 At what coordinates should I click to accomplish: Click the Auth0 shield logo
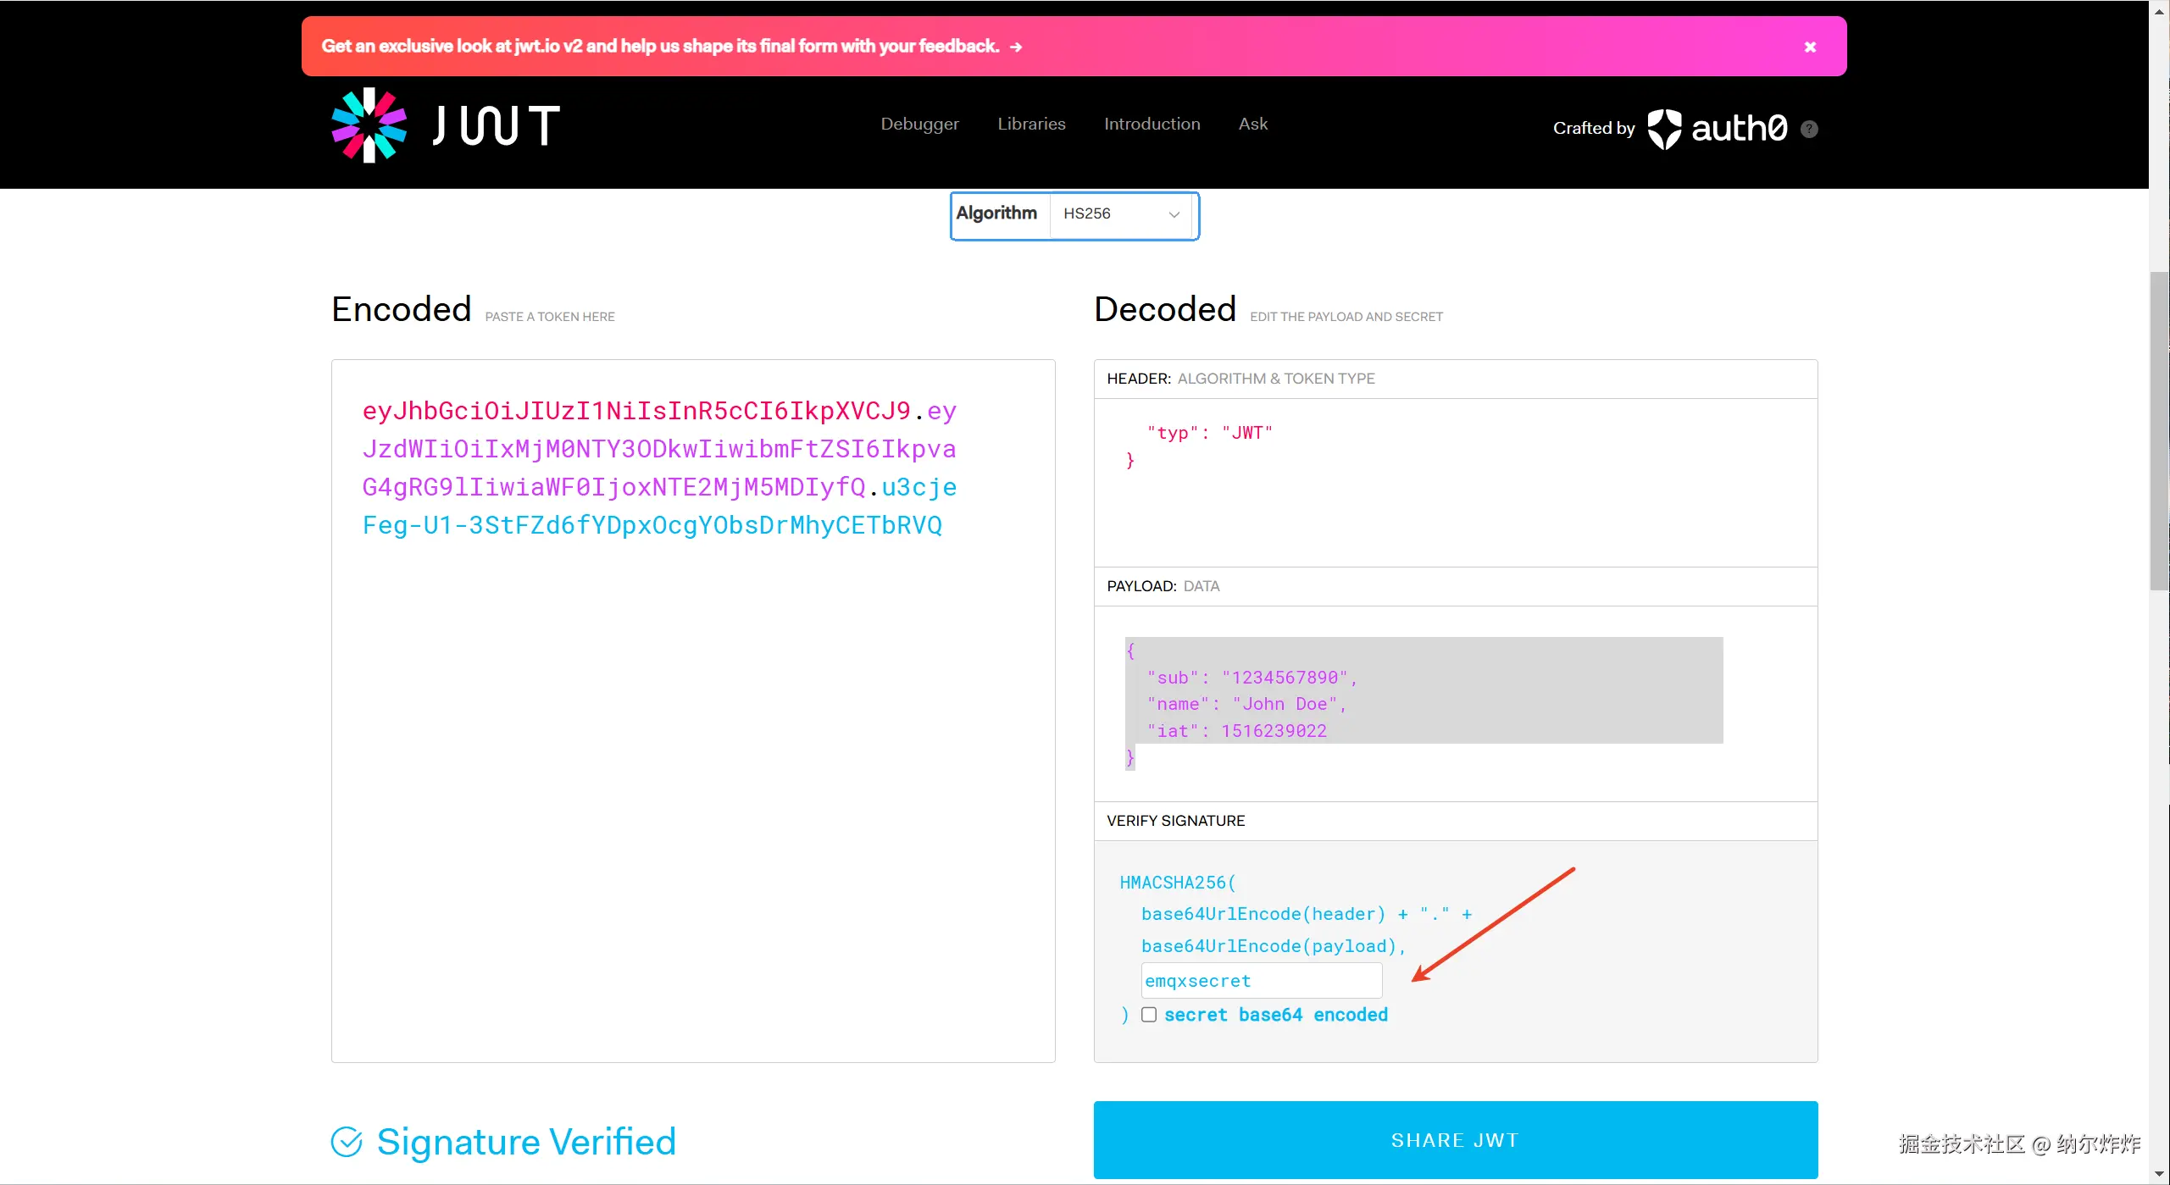pyautogui.click(x=1664, y=129)
